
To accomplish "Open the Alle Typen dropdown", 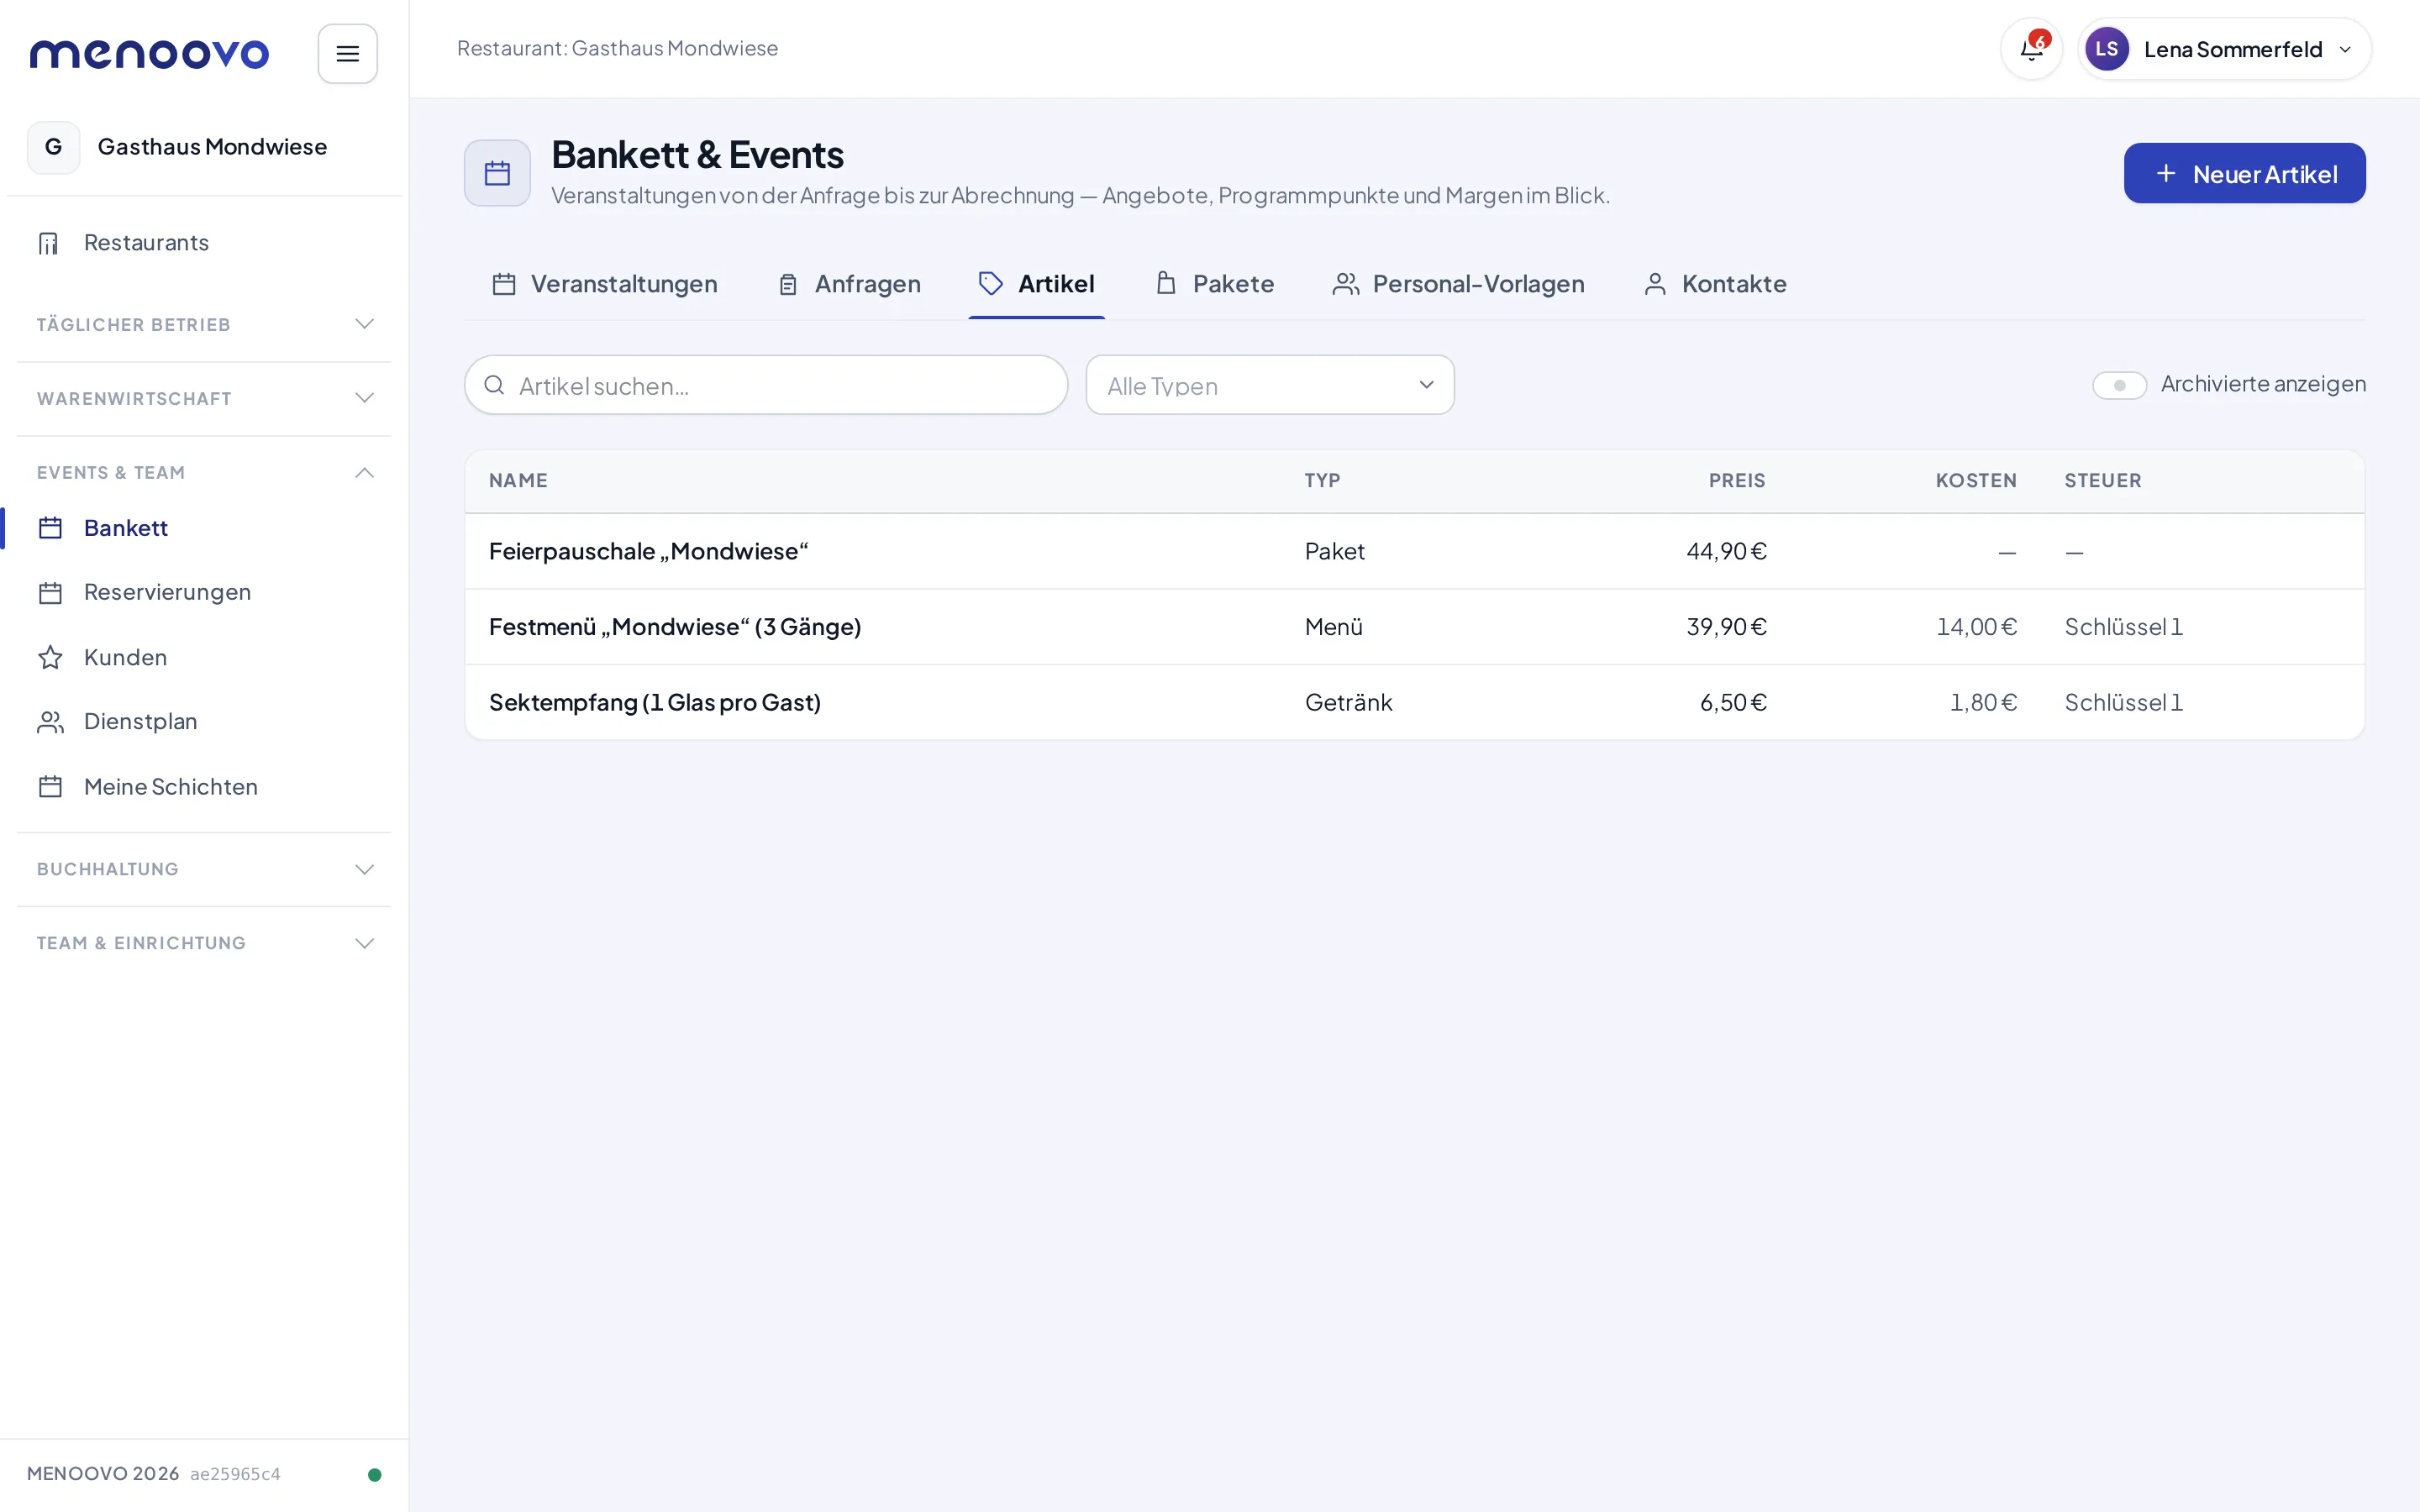I will 1270,385.
